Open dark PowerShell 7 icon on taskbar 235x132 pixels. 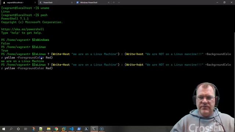[x=87, y=129]
